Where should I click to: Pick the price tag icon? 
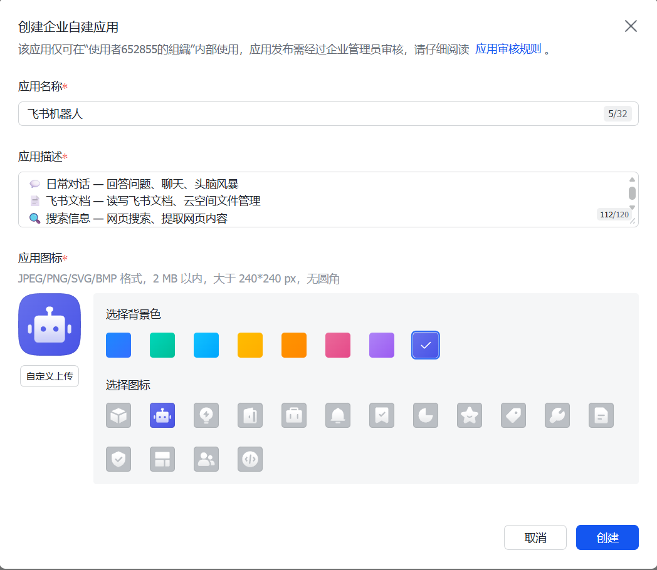coord(513,415)
